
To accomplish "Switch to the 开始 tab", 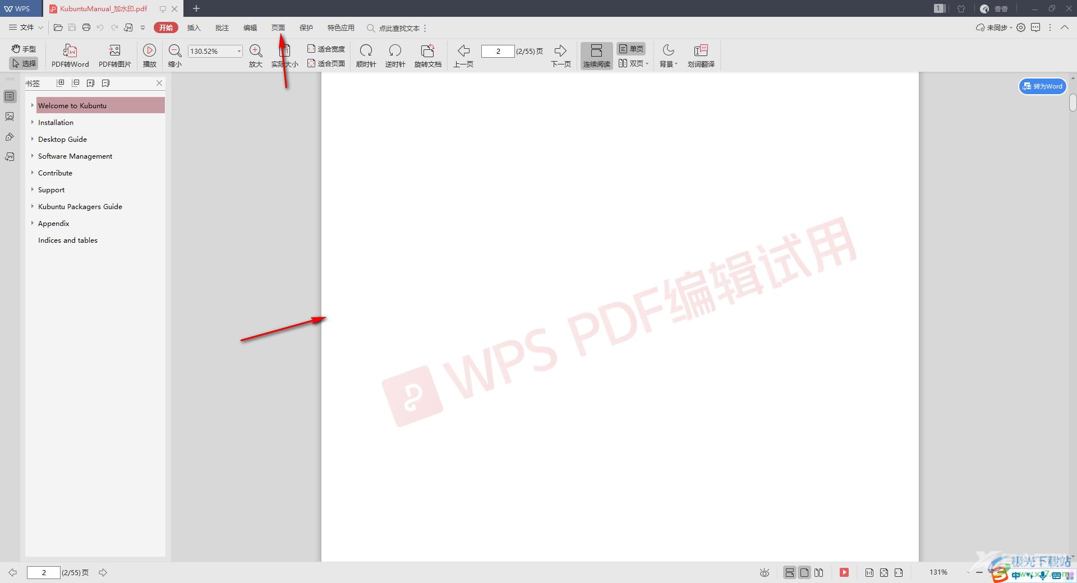I will (x=166, y=27).
